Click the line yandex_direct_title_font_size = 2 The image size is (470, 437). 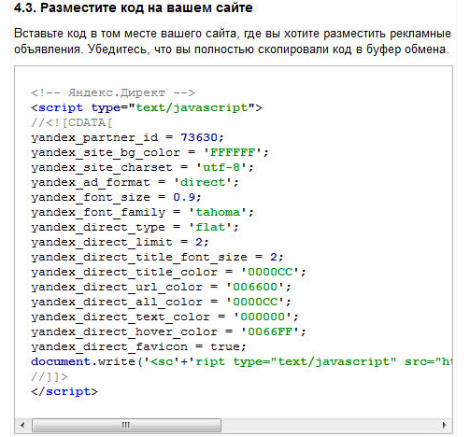[x=157, y=257]
